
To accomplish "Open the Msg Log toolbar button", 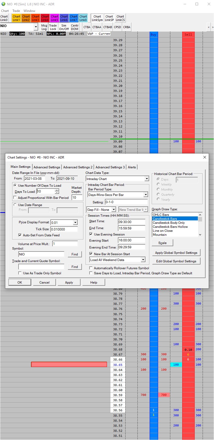I will tap(44, 27).
